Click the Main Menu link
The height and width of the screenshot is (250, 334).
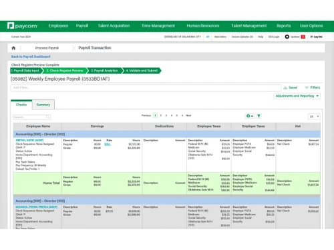tap(220, 37)
